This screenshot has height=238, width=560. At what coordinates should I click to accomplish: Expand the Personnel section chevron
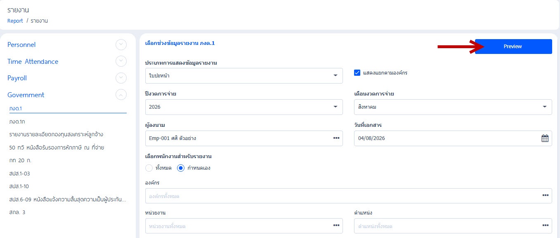[x=121, y=45]
